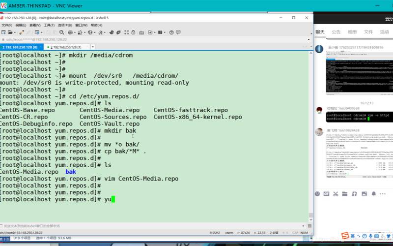Screen dimensions: 393x246
Task: Expand the printer icon dropdown arrow
Action: click(75, 32)
